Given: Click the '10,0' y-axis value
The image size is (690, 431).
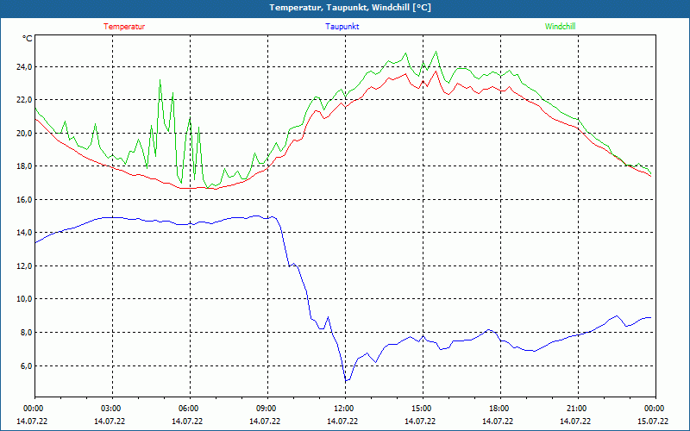Looking at the screenshot, I should click(25, 299).
